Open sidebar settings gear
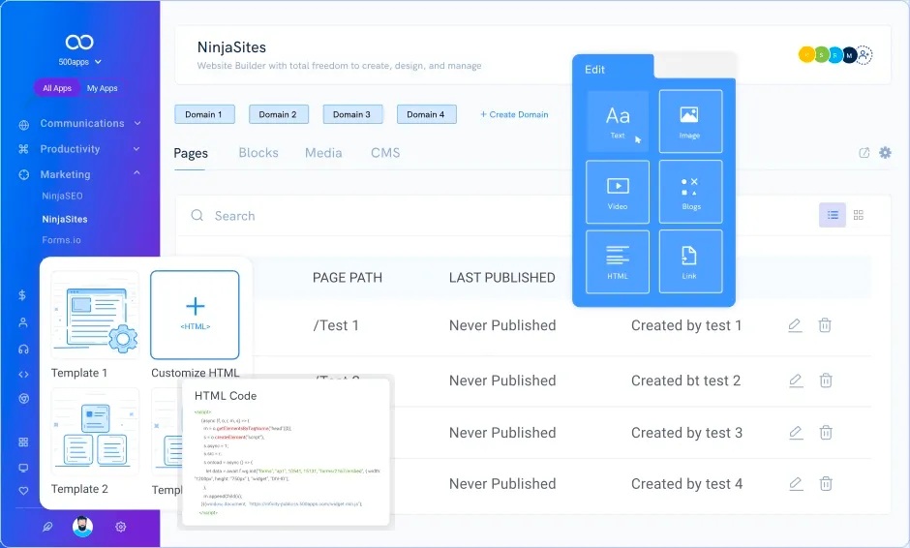The width and height of the screenshot is (910, 548). (121, 527)
